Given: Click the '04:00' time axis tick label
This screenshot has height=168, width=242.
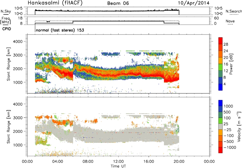Looking at the screenshot, I should point(58,162).
